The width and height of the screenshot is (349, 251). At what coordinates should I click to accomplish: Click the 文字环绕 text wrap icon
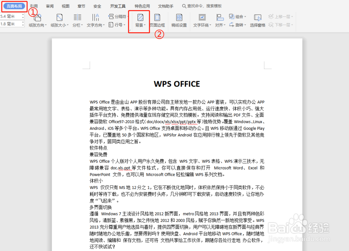coord(202,17)
